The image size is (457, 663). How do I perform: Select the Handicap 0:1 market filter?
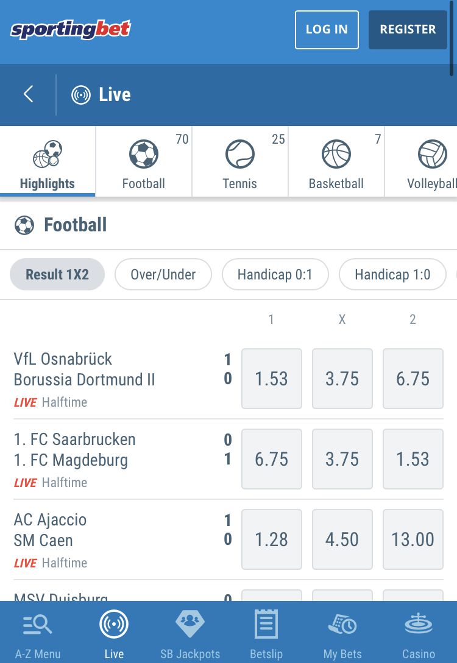pyautogui.click(x=275, y=275)
